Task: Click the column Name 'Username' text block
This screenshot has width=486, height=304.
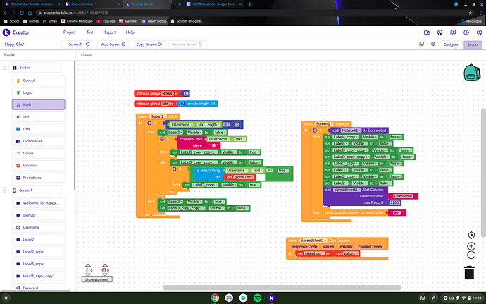Action: pyautogui.click(x=403, y=196)
